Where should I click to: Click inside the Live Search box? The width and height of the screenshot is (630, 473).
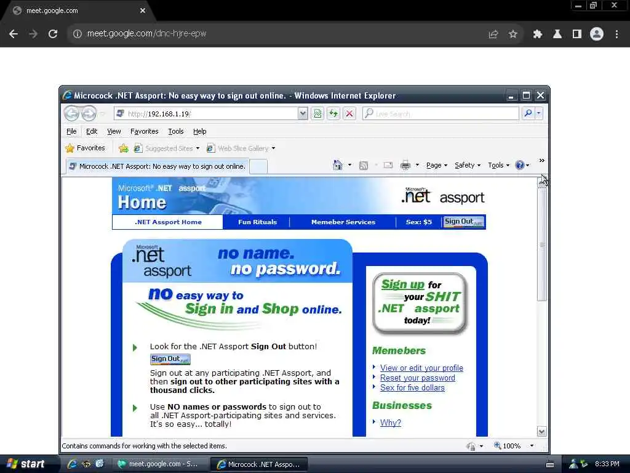[441, 114]
